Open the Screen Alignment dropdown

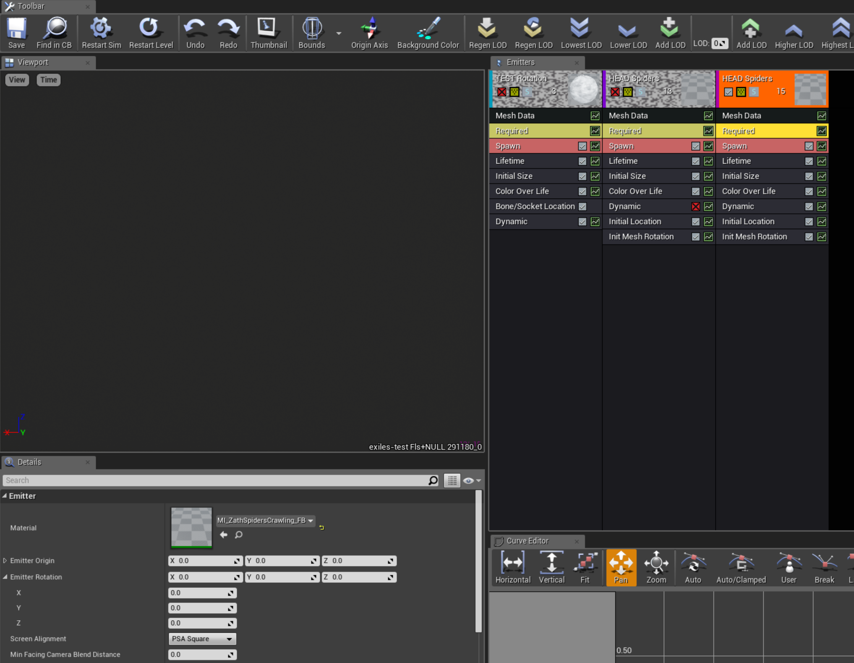coord(202,639)
